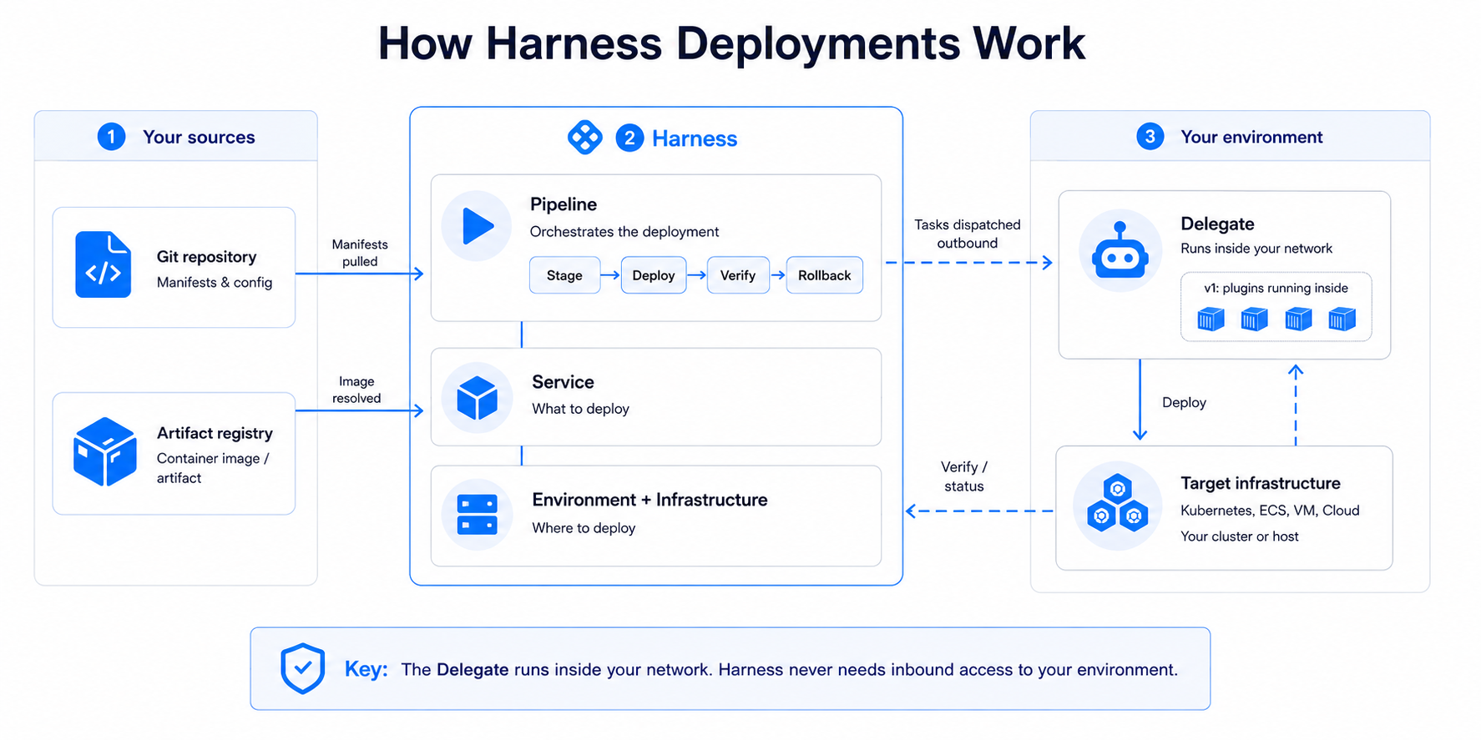Click the Delegate heading
Viewport: 1481px width, 740px height.
click(1217, 224)
